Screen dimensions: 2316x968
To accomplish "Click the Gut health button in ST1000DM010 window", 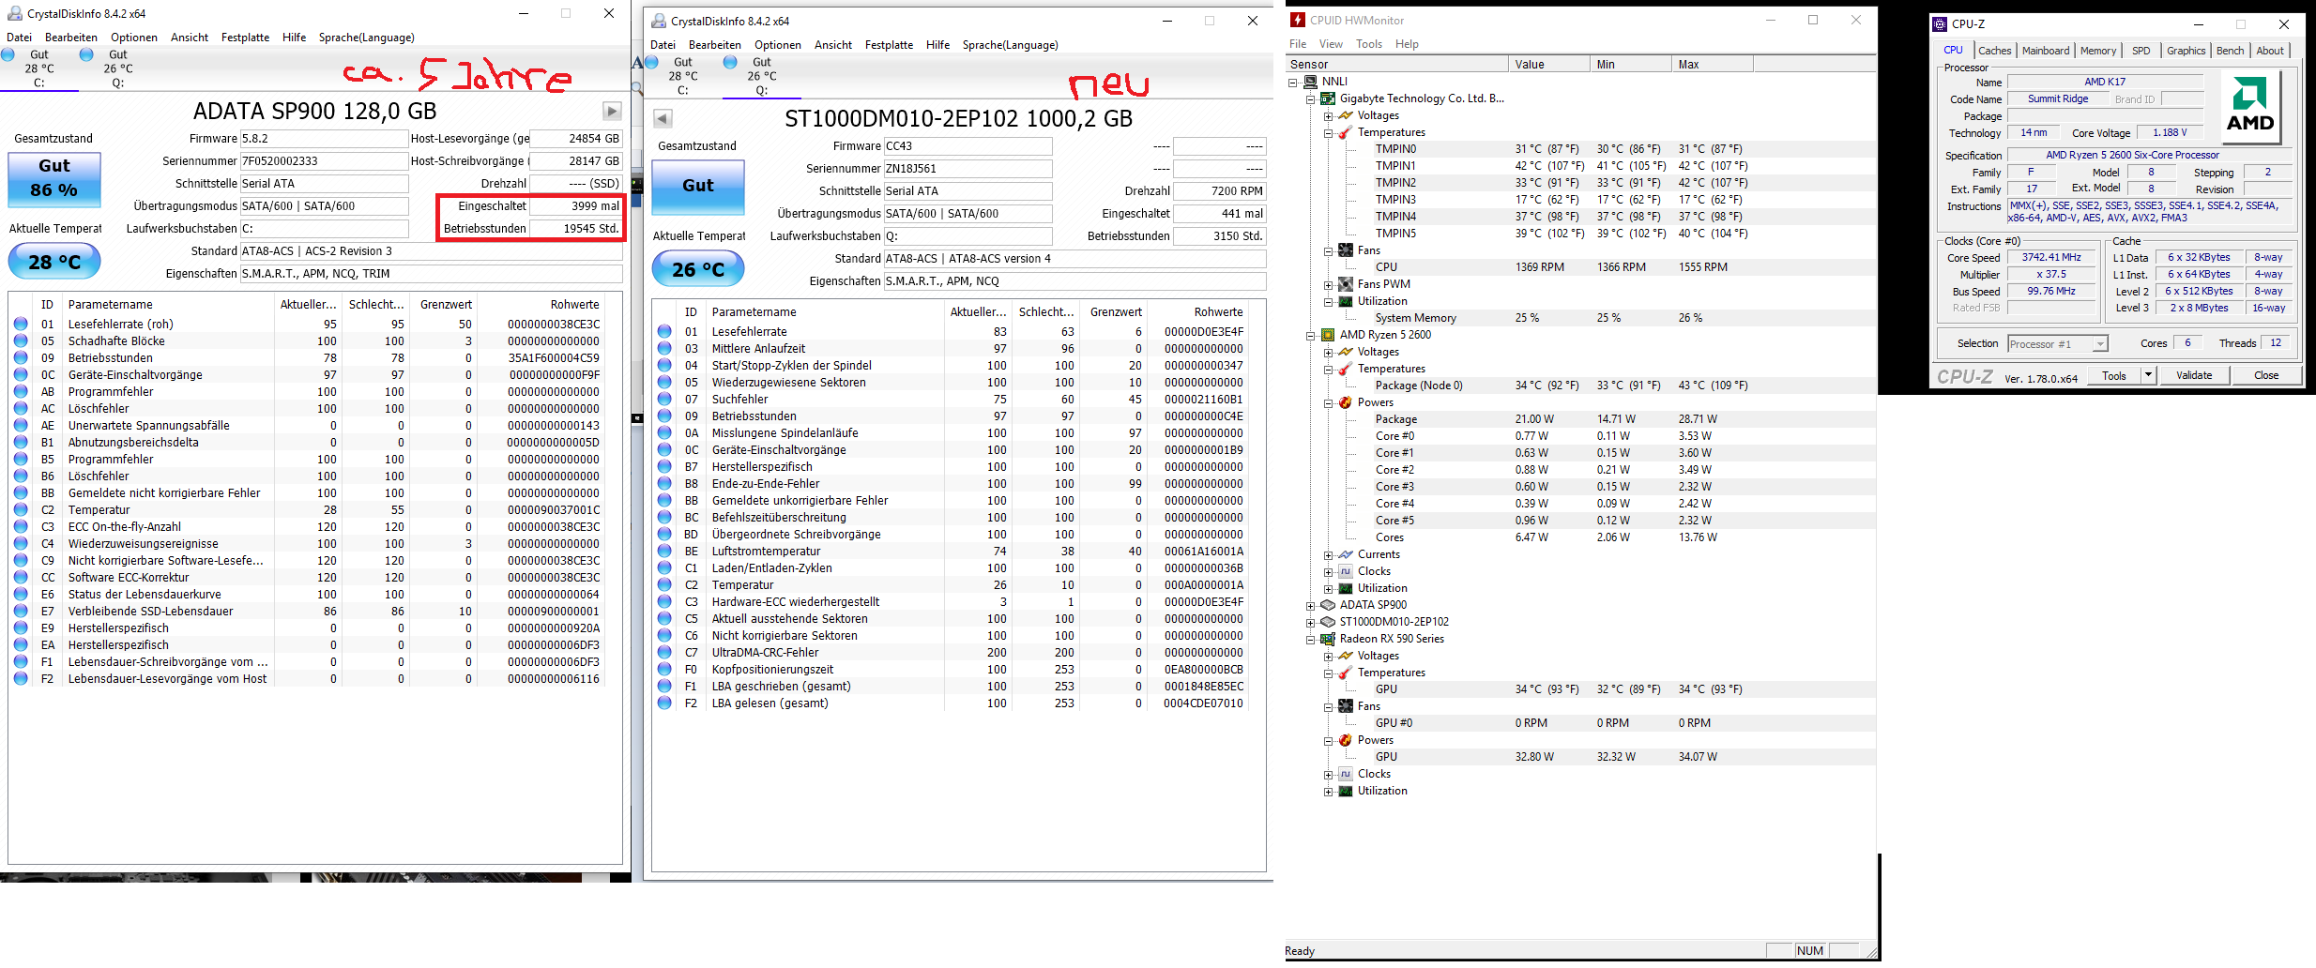I will (698, 187).
